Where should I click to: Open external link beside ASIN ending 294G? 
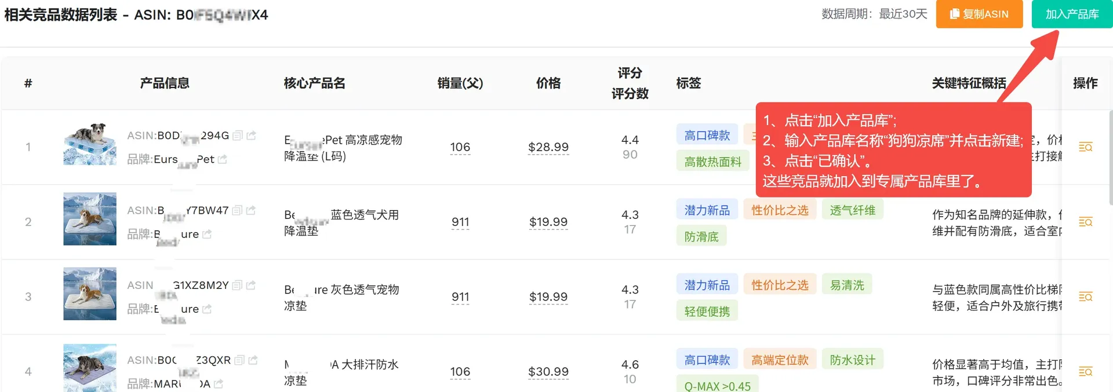pos(252,135)
